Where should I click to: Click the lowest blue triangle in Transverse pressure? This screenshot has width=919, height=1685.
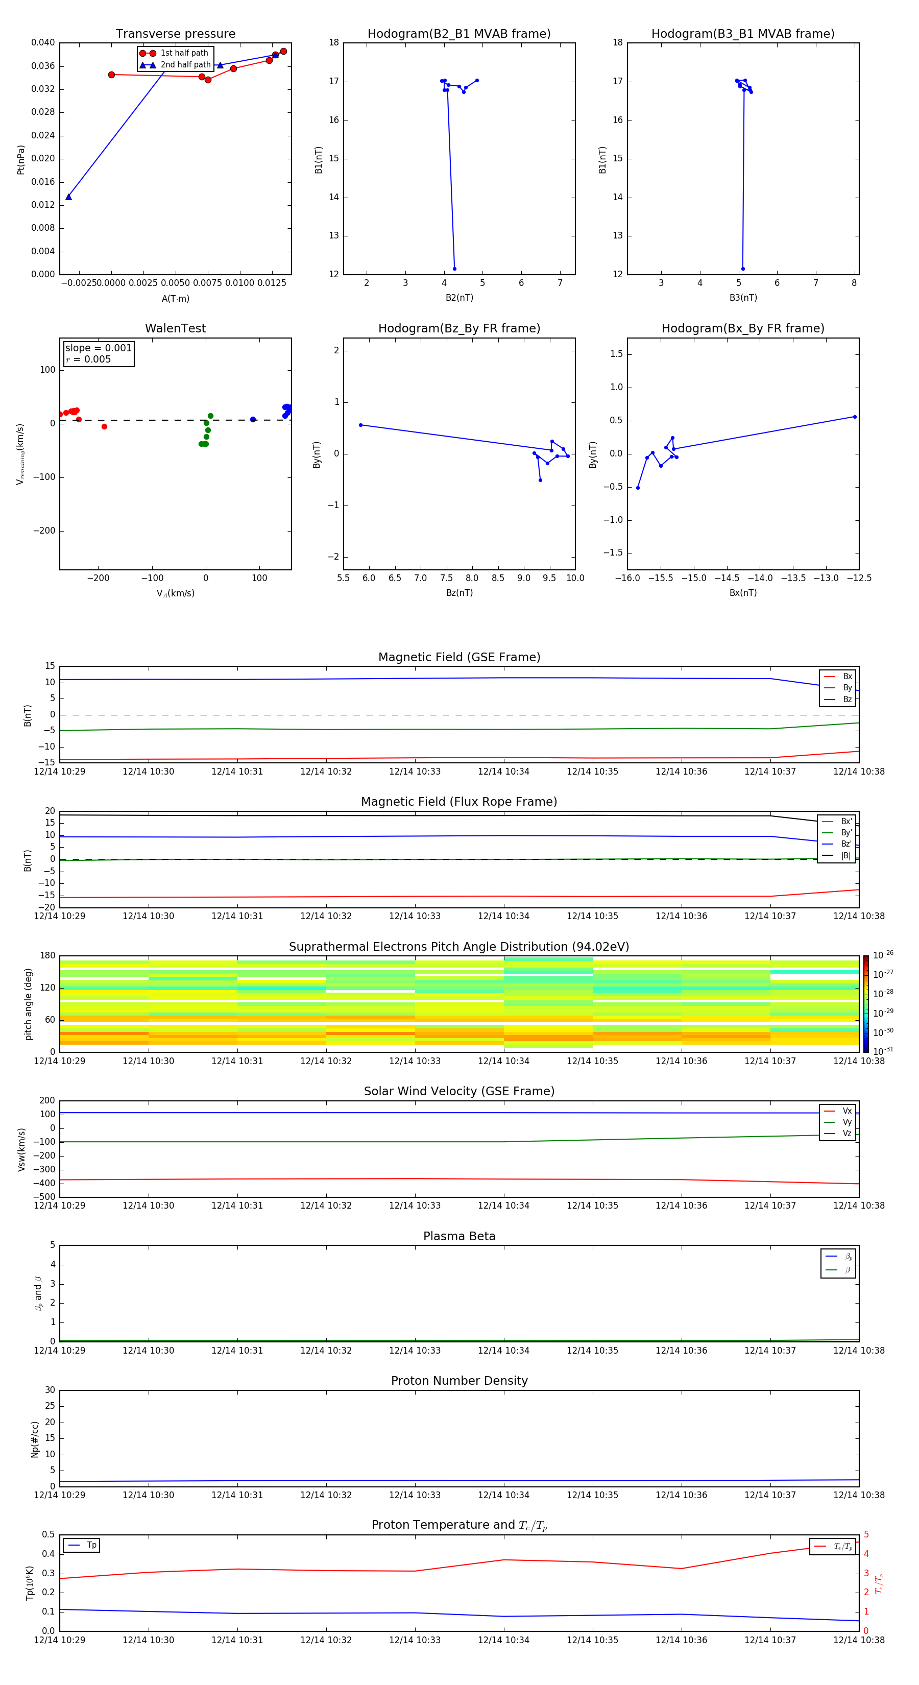(69, 197)
